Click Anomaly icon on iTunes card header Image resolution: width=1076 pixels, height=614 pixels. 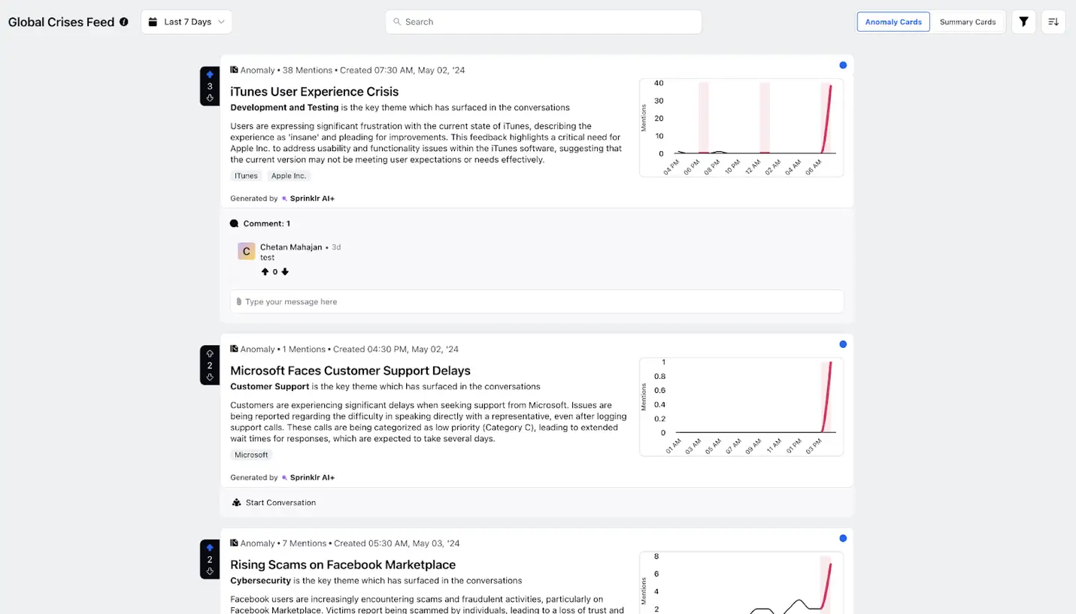click(234, 70)
